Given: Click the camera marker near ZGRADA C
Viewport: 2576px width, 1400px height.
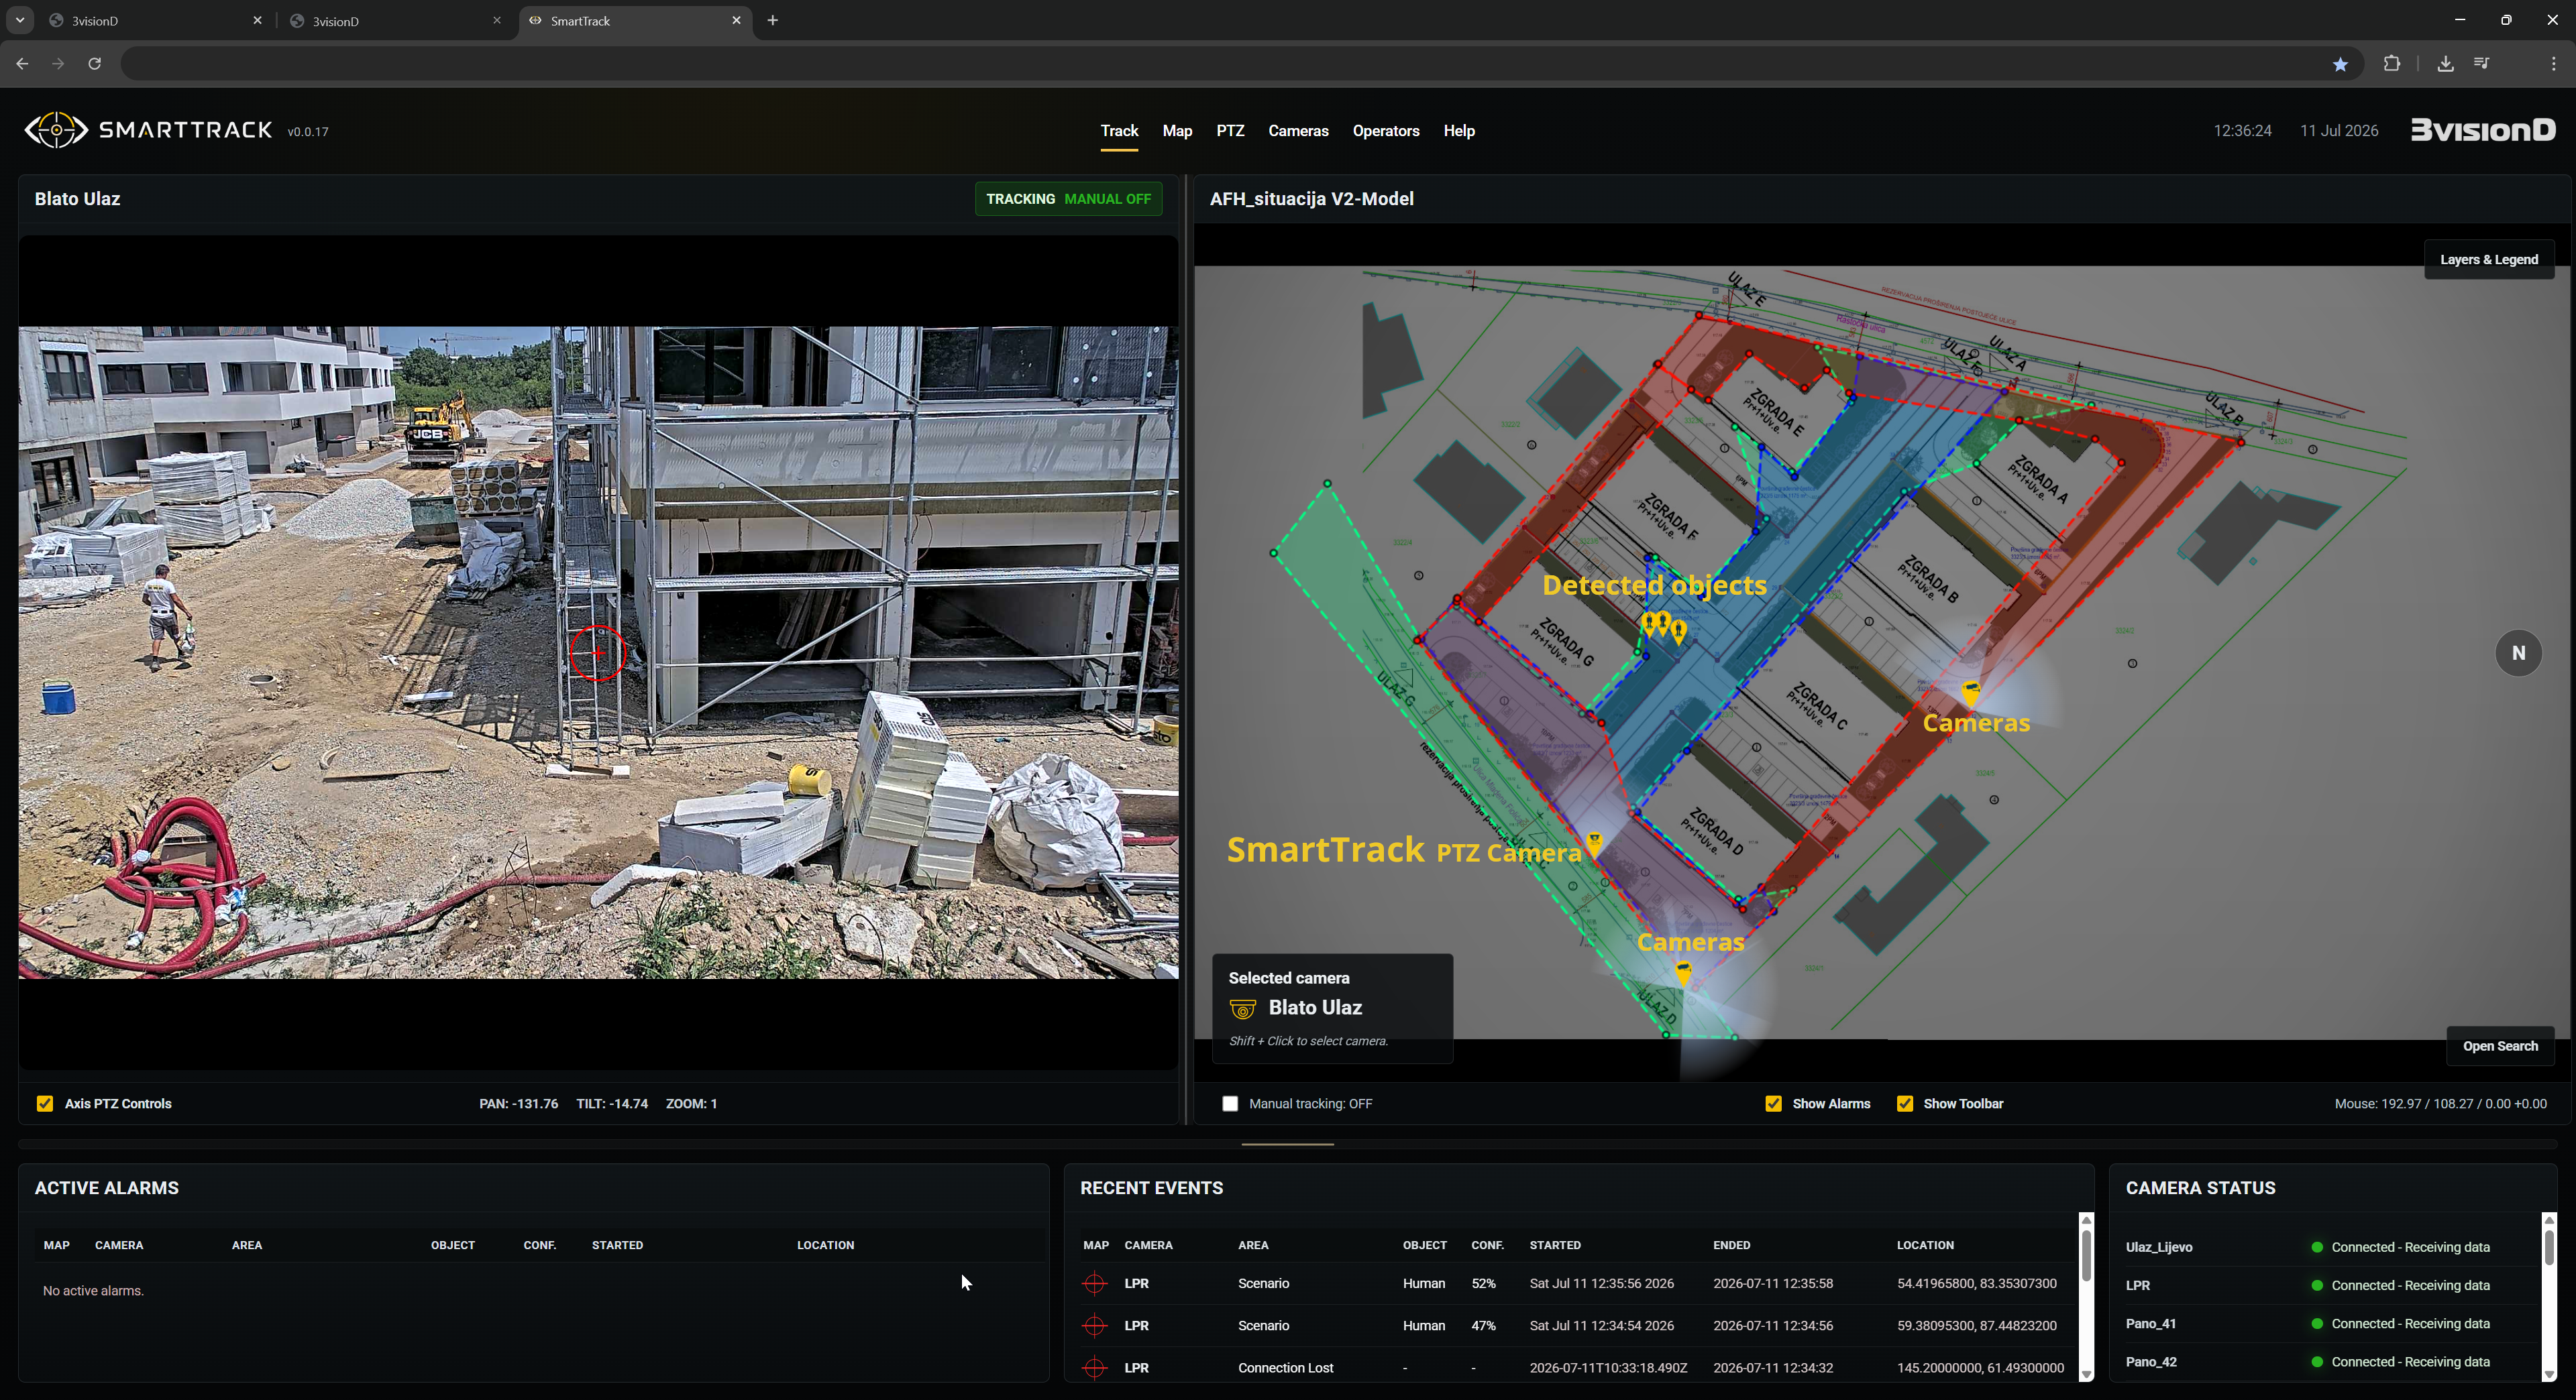Looking at the screenshot, I should click(1971, 691).
